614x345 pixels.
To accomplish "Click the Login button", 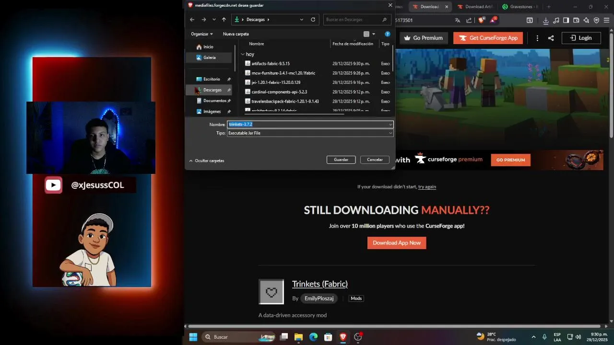I will (x=581, y=38).
